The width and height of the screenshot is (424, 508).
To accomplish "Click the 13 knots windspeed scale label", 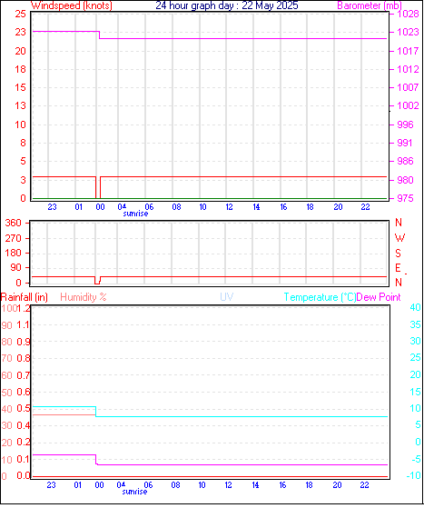I will 20,105.
